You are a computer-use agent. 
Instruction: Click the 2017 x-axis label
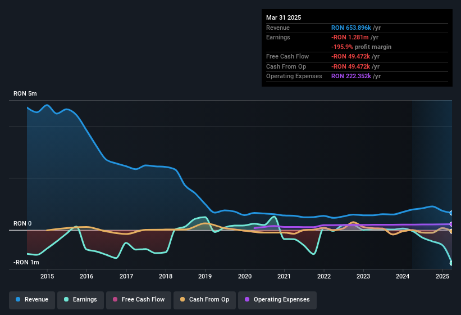126,276
